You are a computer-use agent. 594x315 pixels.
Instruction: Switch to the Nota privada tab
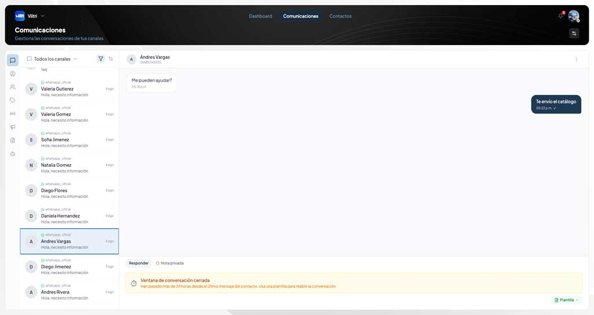pyautogui.click(x=169, y=263)
